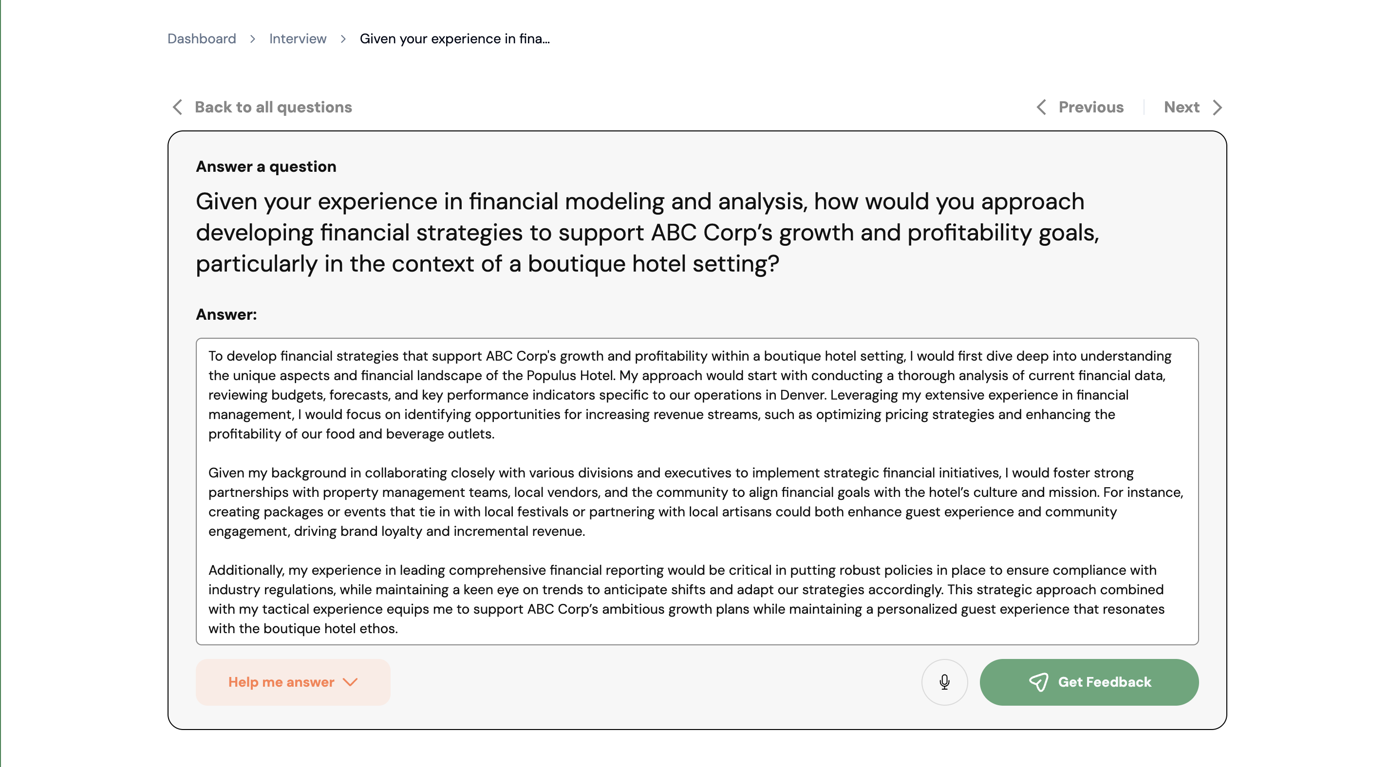This screenshot has height=767, width=1389.
Task: Place cursor in paragraph starting "Additionally"
Action: (647, 599)
